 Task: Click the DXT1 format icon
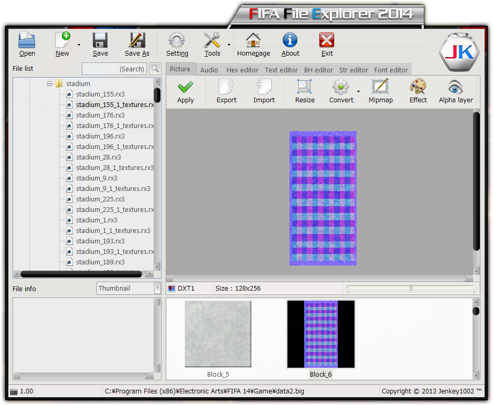[172, 289]
